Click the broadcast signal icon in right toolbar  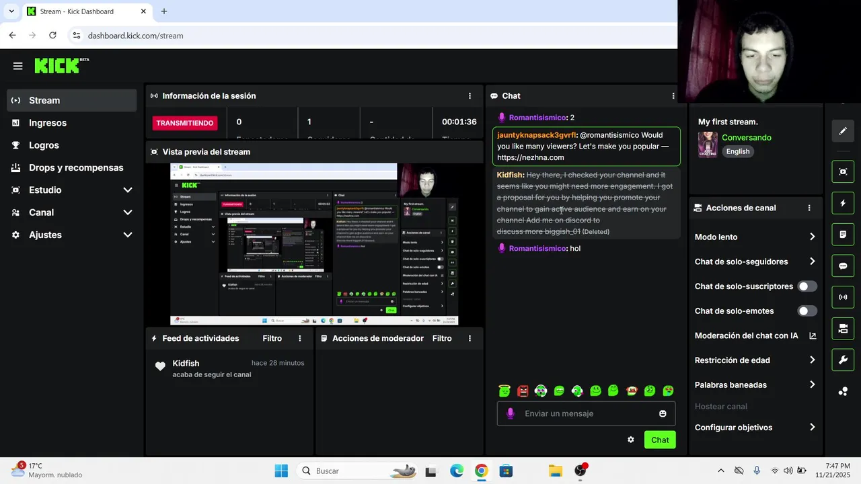(843, 297)
